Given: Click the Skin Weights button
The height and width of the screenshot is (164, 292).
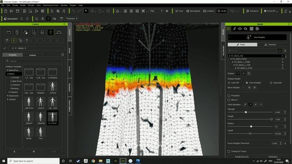Looking at the screenshot, I should pos(257,37).
